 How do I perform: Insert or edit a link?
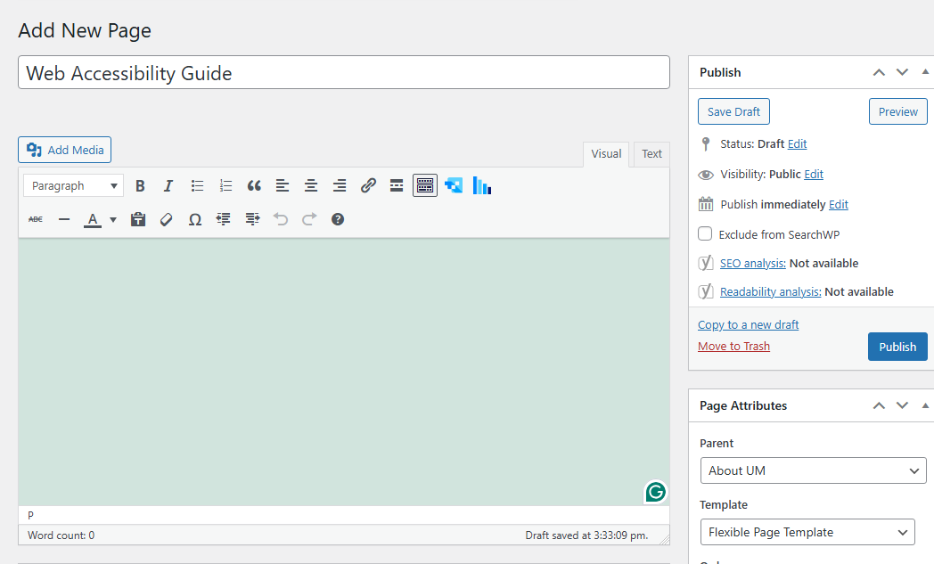coord(368,186)
